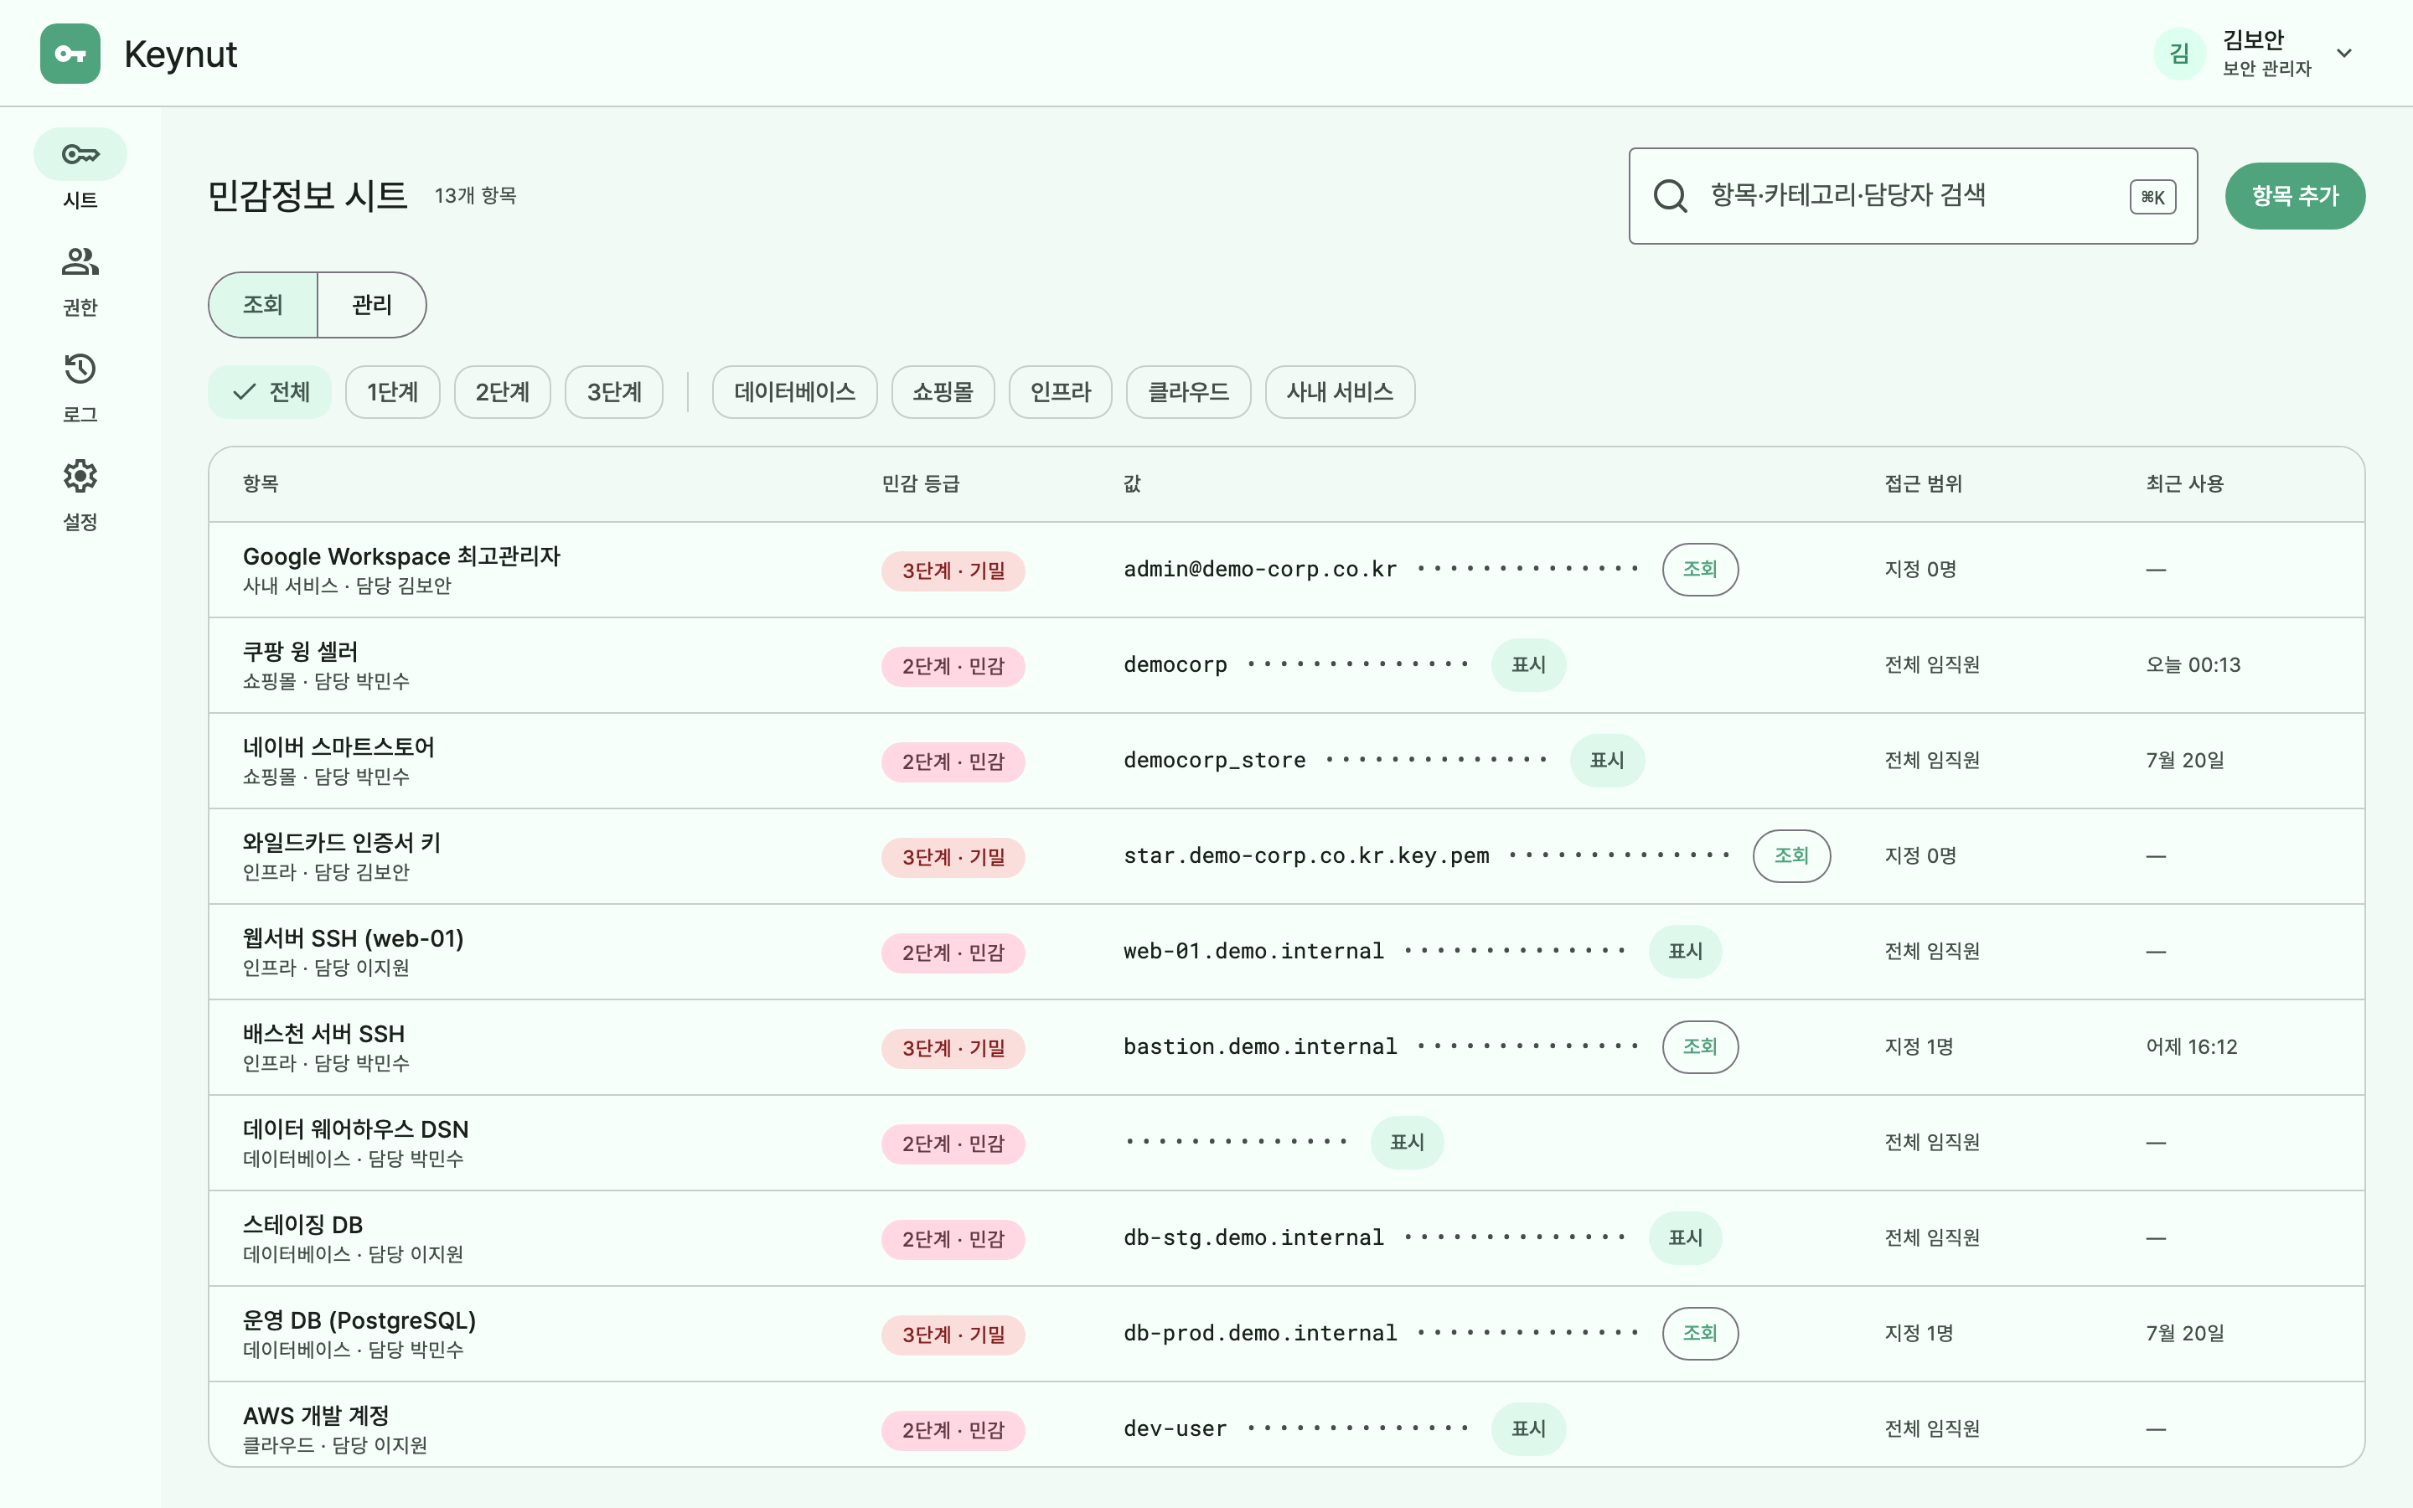Click 조회 for 배스천 서버 SSH
Viewport: 2413px width, 1508px height.
(1700, 1047)
